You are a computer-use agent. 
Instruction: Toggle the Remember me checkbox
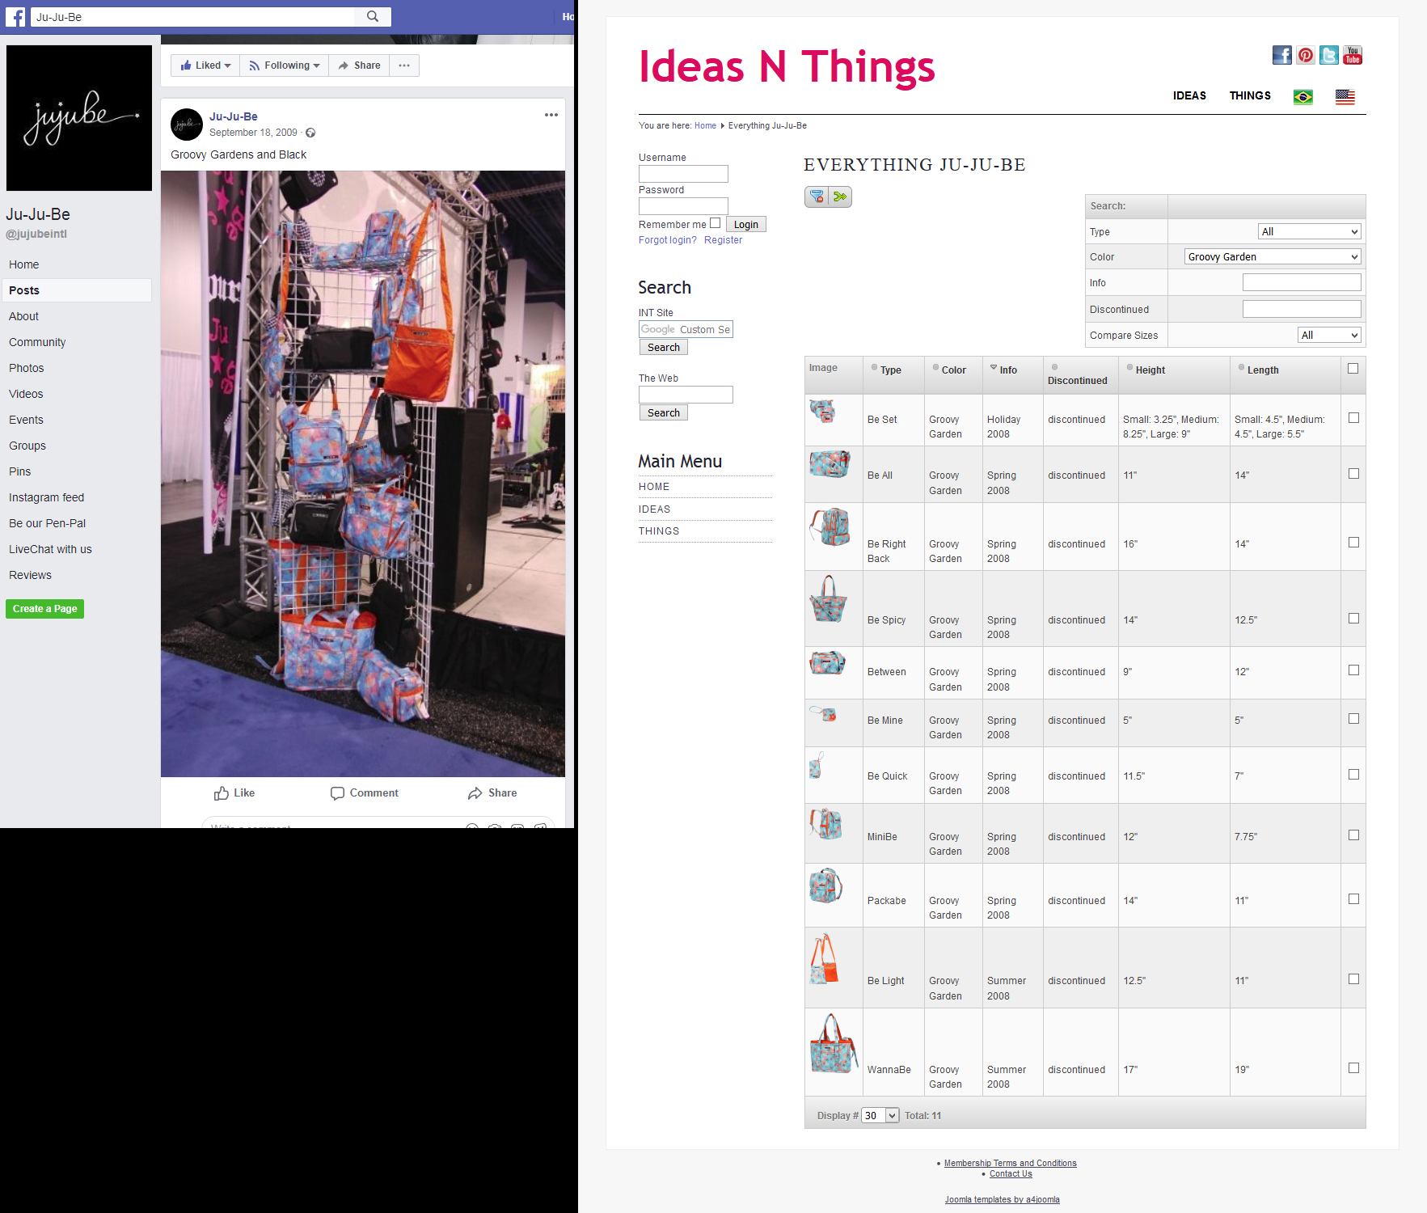tap(715, 223)
